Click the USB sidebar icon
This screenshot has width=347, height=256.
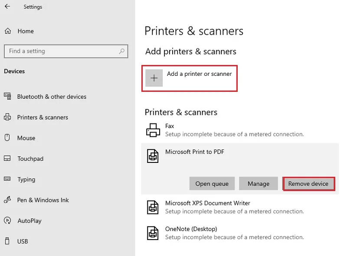tap(7, 241)
